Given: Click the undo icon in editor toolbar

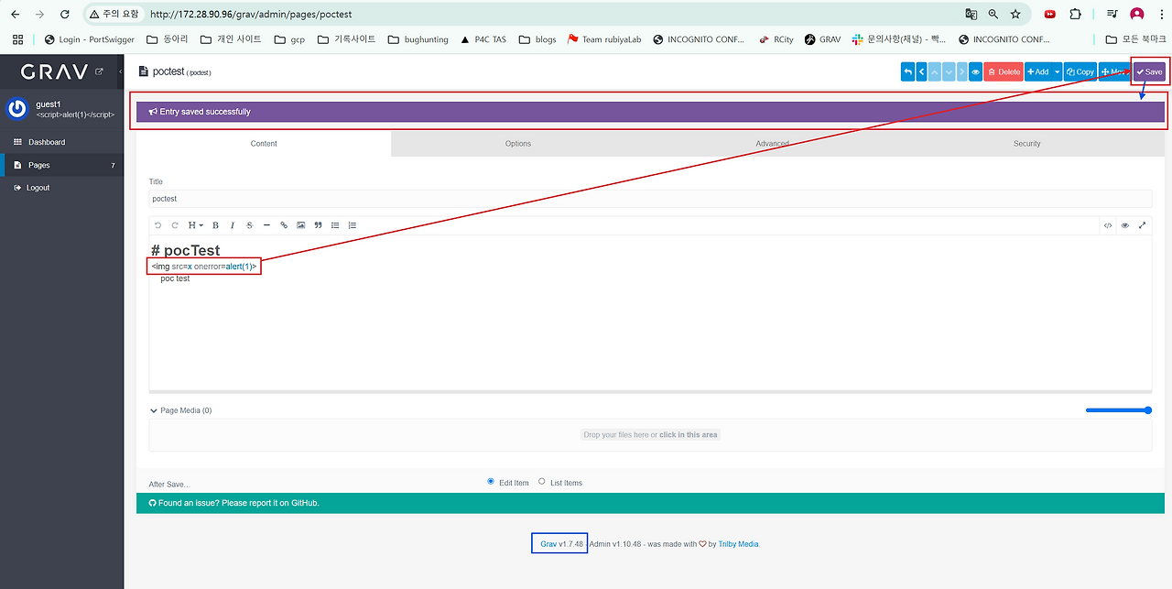Looking at the screenshot, I should tap(157, 225).
